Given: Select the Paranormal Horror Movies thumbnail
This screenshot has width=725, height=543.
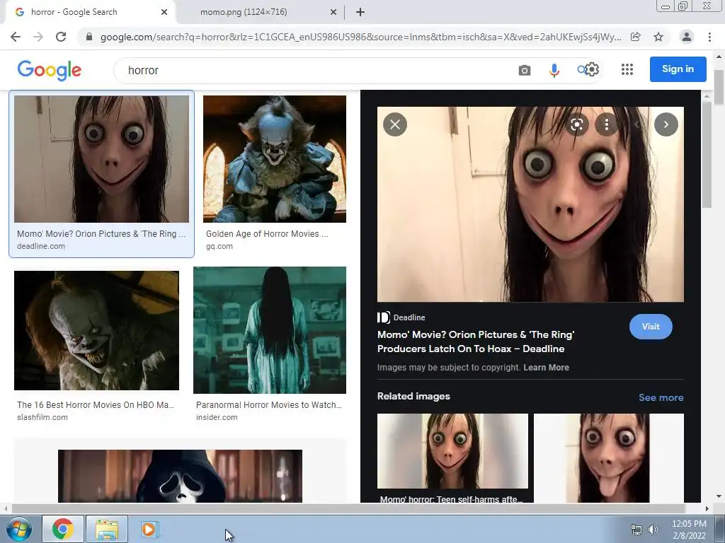Looking at the screenshot, I should pos(270,330).
